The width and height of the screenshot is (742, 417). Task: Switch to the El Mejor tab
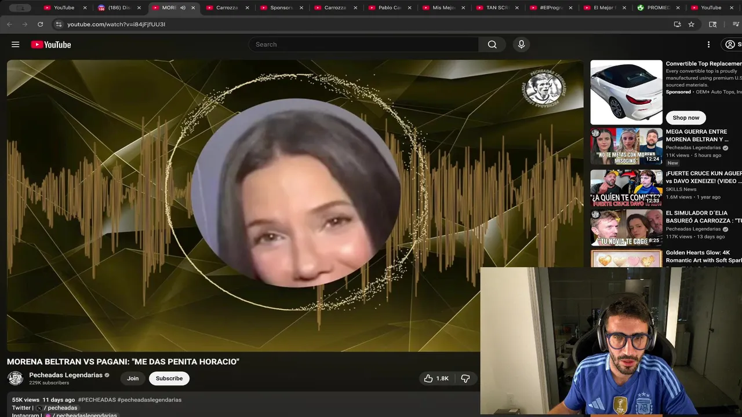[x=605, y=8]
